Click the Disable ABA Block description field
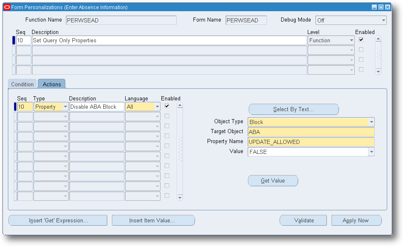The image size is (403, 246). (x=96, y=107)
